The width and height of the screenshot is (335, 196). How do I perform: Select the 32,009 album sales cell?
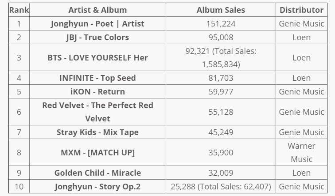(x=221, y=173)
